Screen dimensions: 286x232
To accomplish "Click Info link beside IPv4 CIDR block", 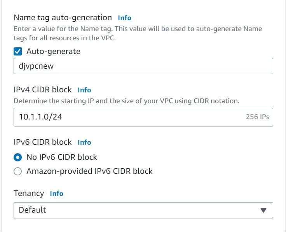I will [84, 90].
